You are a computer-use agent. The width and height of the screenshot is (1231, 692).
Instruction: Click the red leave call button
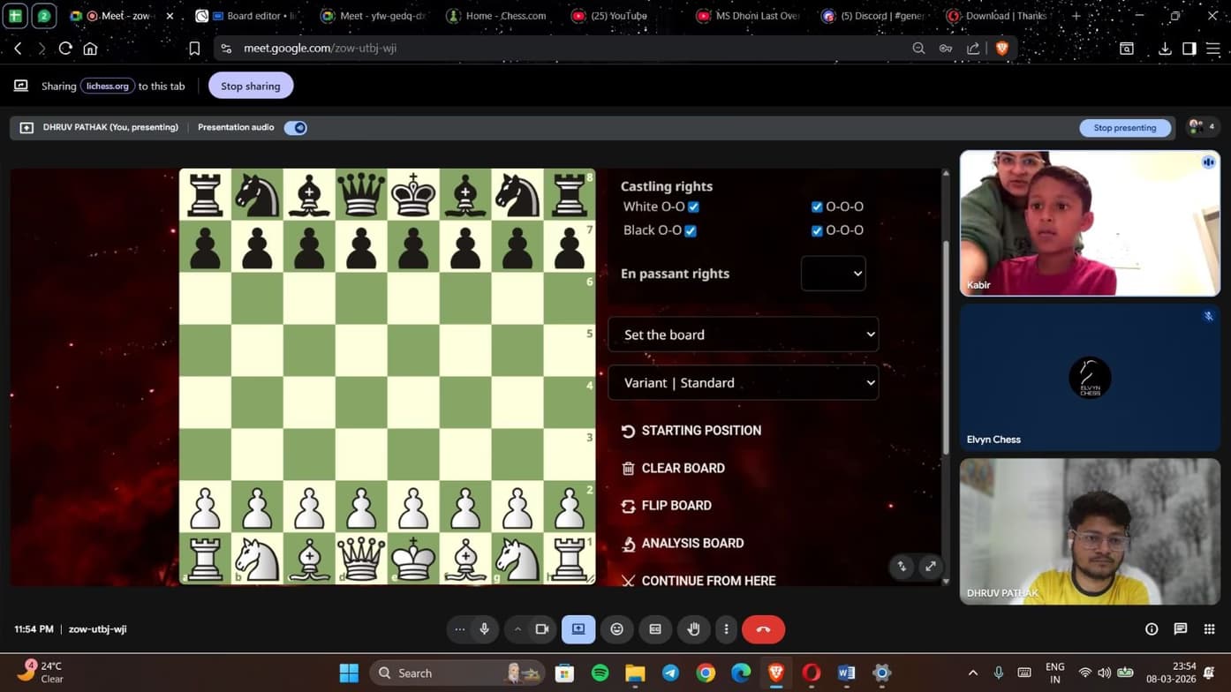click(x=763, y=629)
